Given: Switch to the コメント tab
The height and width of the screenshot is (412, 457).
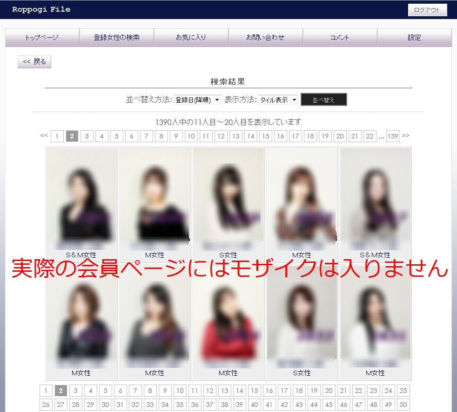Looking at the screenshot, I should [x=340, y=38].
